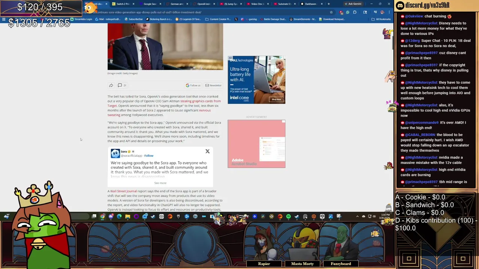Open a new browser tab

point(329,4)
